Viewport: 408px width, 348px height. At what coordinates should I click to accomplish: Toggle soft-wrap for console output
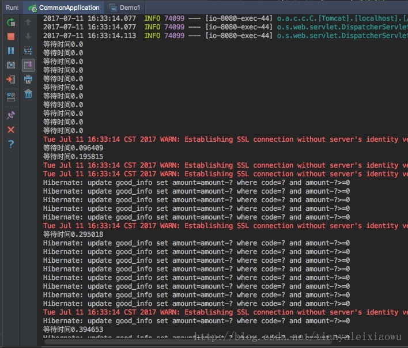click(x=28, y=51)
